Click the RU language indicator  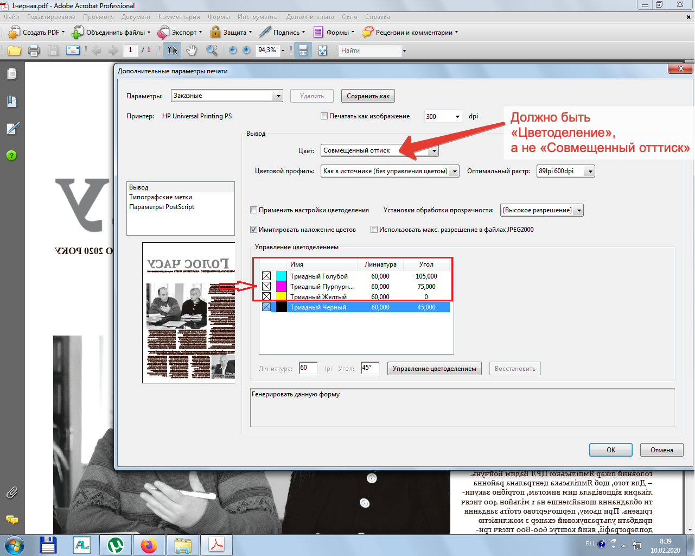(589, 544)
